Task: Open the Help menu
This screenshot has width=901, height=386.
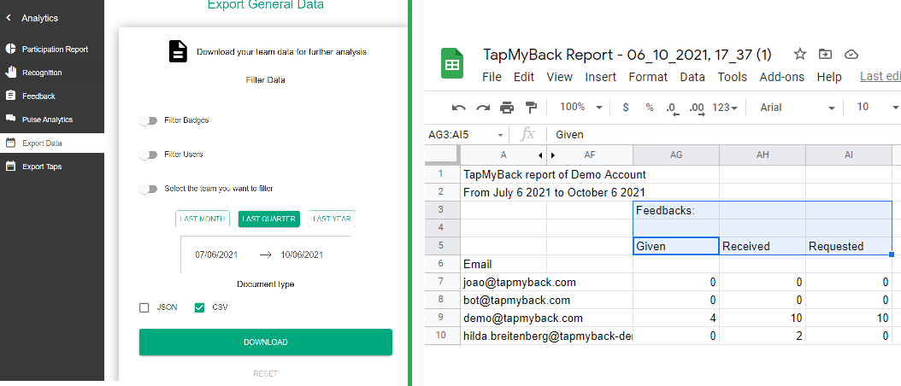Action: pyautogui.click(x=829, y=77)
